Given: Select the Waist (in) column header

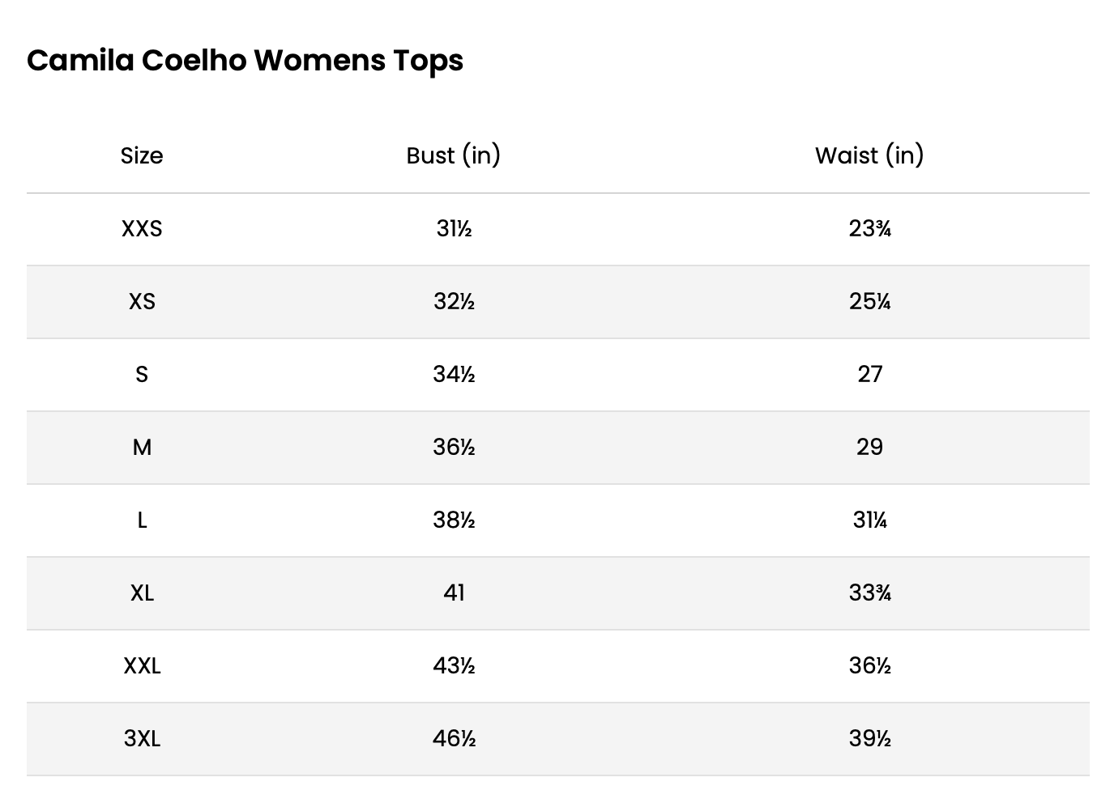Looking at the screenshot, I should point(869,155).
